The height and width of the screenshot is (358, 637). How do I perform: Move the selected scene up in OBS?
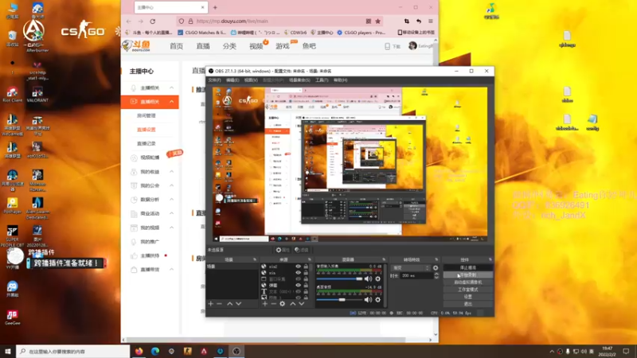point(229,304)
